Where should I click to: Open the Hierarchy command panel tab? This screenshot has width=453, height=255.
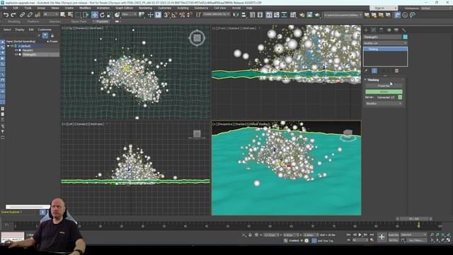(x=381, y=30)
